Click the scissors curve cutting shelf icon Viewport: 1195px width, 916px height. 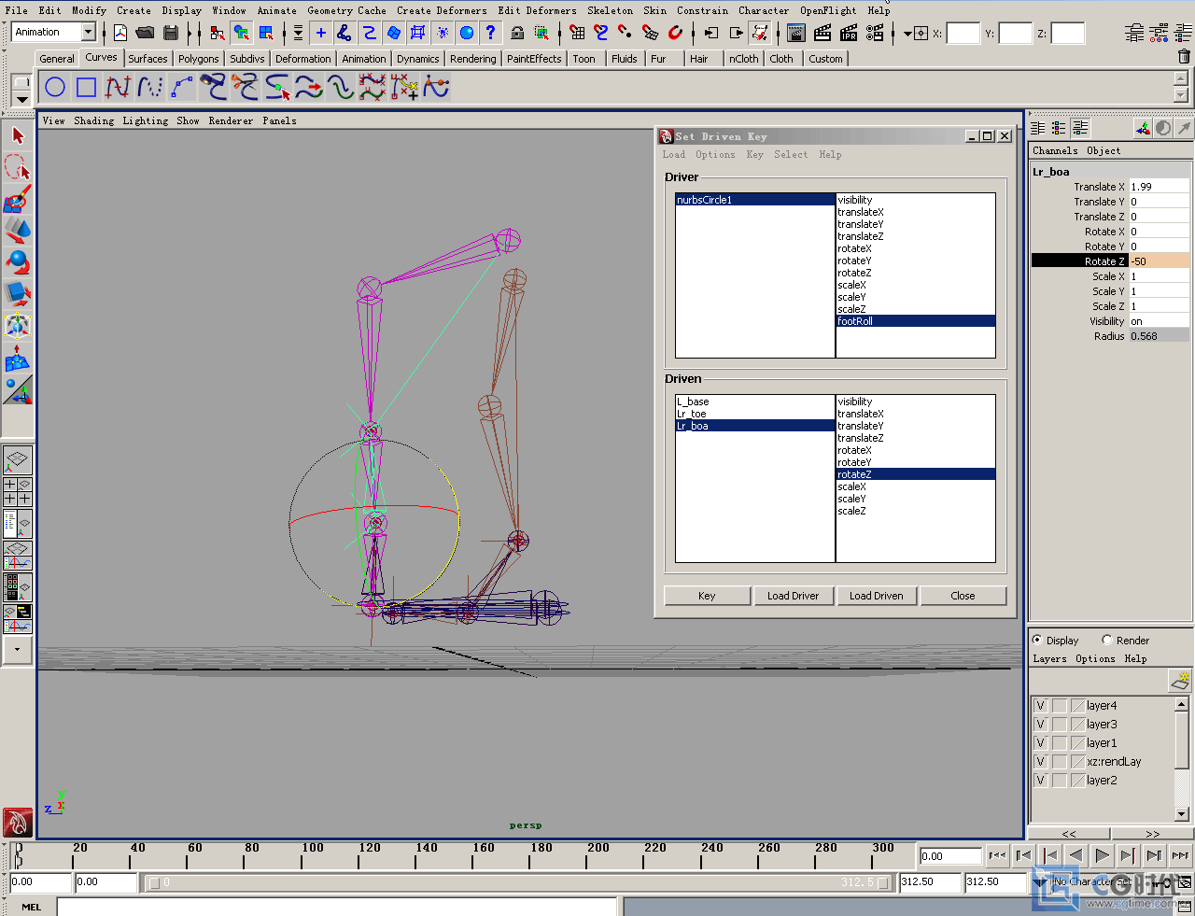click(245, 88)
